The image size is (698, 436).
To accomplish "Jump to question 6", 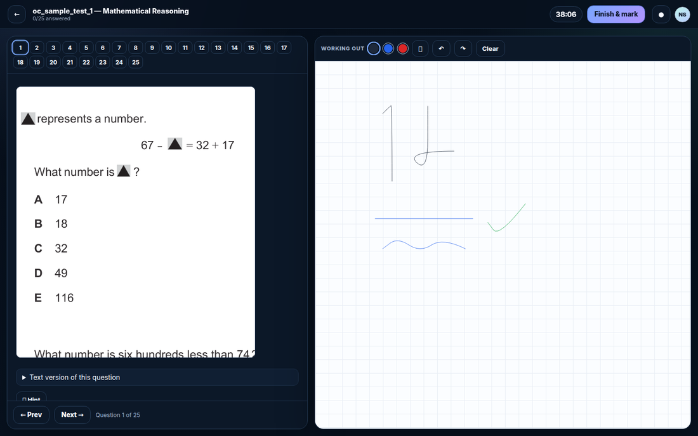I will [x=103, y=48].
